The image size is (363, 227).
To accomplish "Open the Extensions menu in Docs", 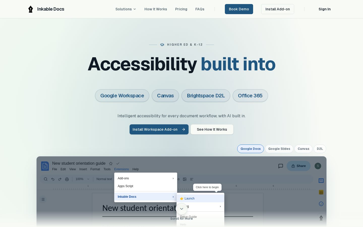I will click(122, 169).
